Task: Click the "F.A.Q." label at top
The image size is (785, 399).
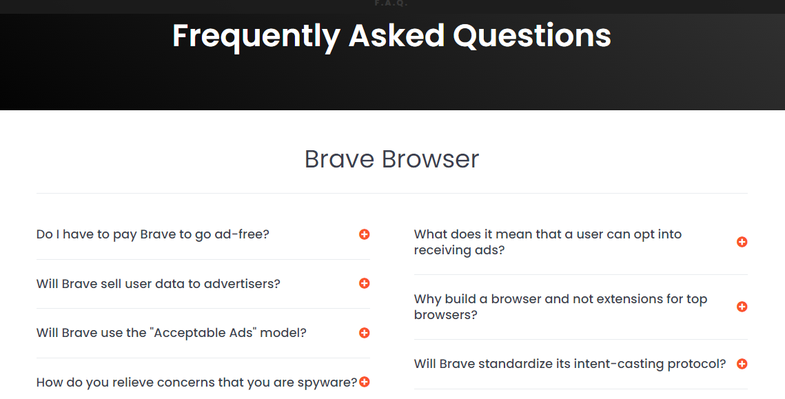Action: tap(391, 3)
